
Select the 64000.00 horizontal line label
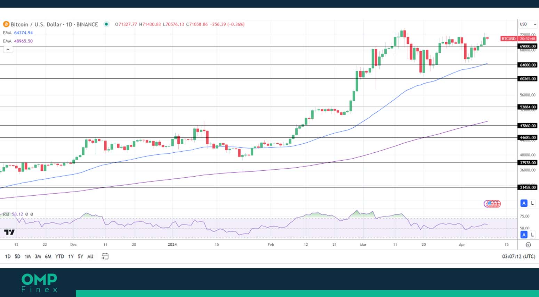click(528, 65)
